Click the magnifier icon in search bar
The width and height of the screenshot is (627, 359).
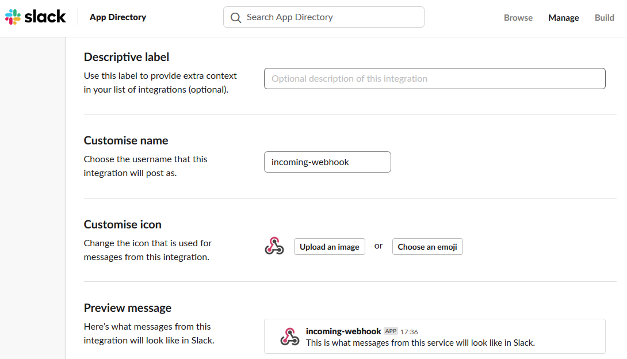point(236,17)
